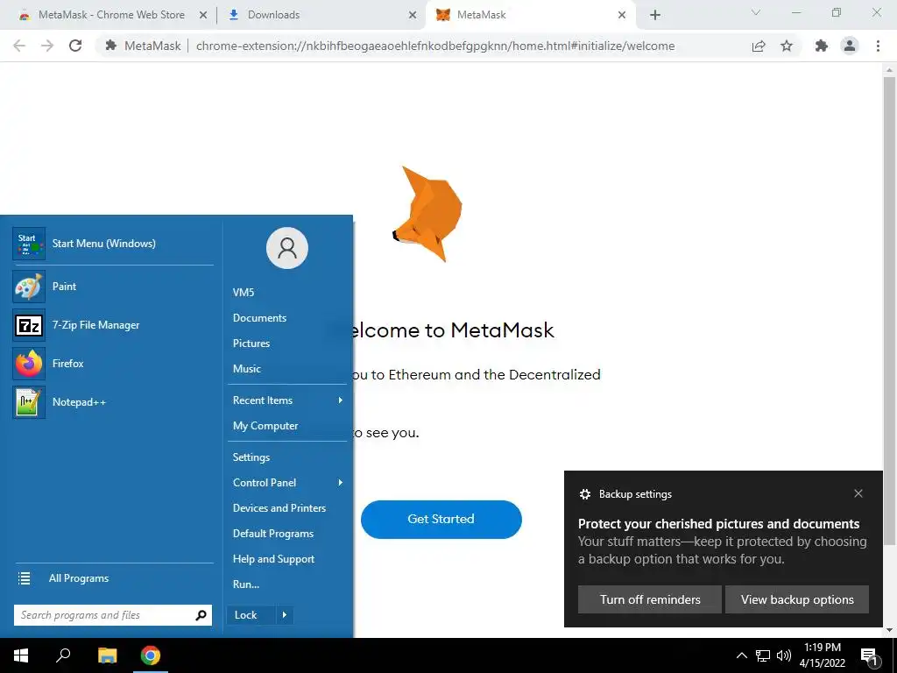Open Default Programs entry
Image resolution: width=897 pixels, height=673 pixels.
273,534
